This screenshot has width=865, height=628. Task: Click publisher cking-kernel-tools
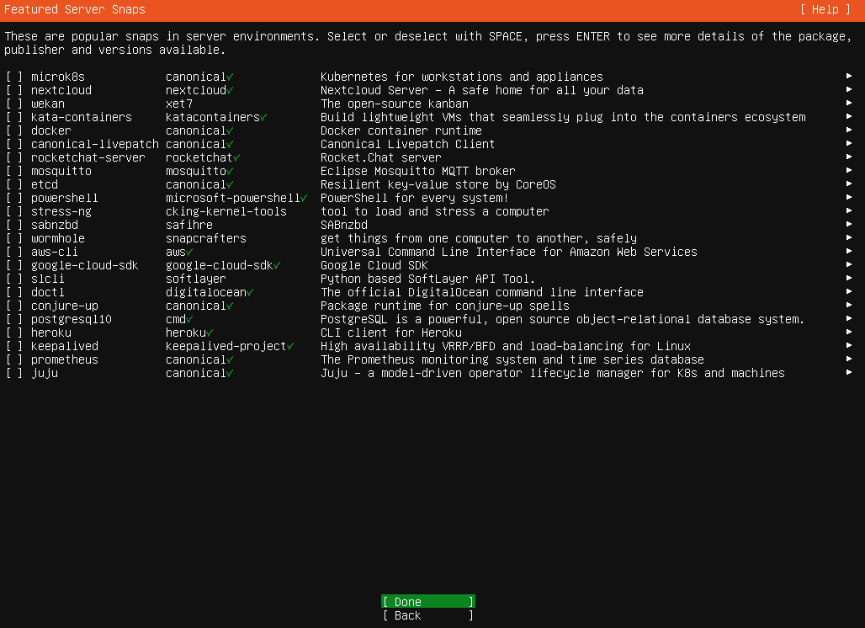point(226,212)
